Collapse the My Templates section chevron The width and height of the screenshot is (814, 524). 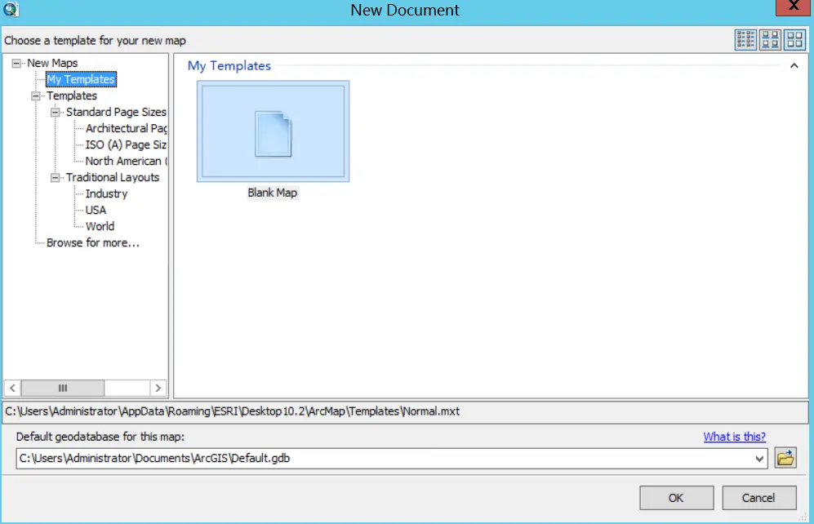[x=794, y=66]
